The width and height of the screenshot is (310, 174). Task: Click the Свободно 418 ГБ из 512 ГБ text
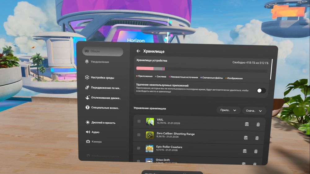pos(250,63)
